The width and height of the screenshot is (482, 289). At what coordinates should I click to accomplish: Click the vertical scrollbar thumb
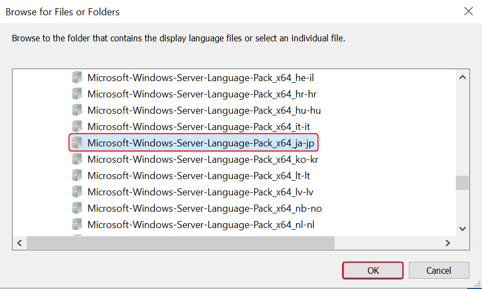(462, 183)
